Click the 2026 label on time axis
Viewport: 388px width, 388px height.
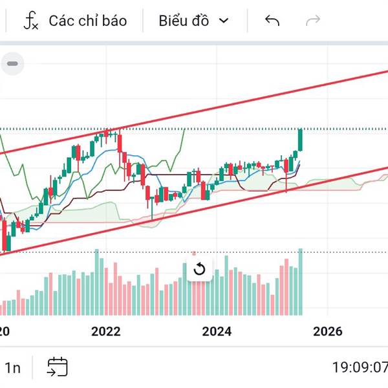point(328,331)
